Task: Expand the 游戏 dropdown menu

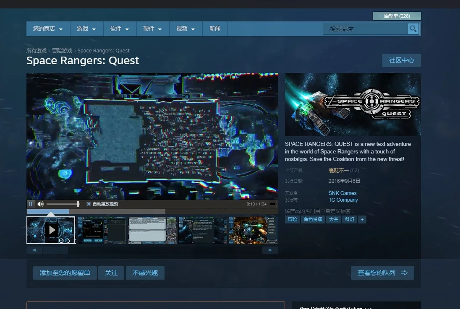Action: [86, 29]
